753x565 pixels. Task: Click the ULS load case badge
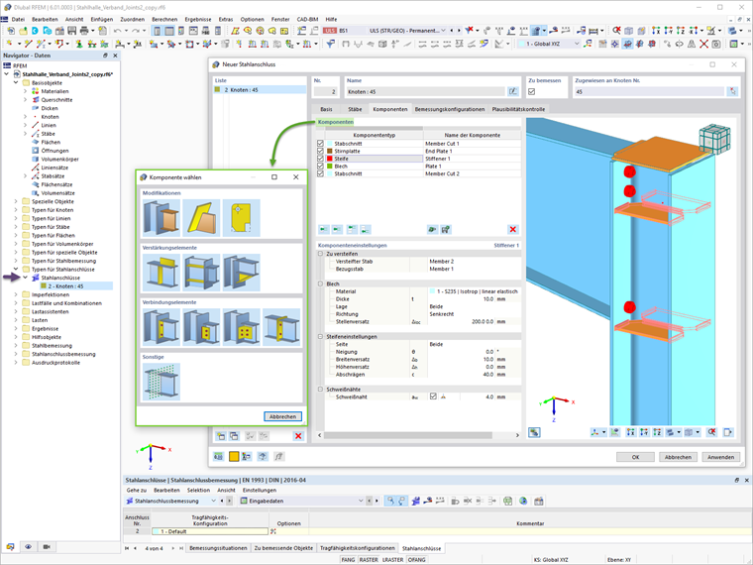click(x=329, y=31)
